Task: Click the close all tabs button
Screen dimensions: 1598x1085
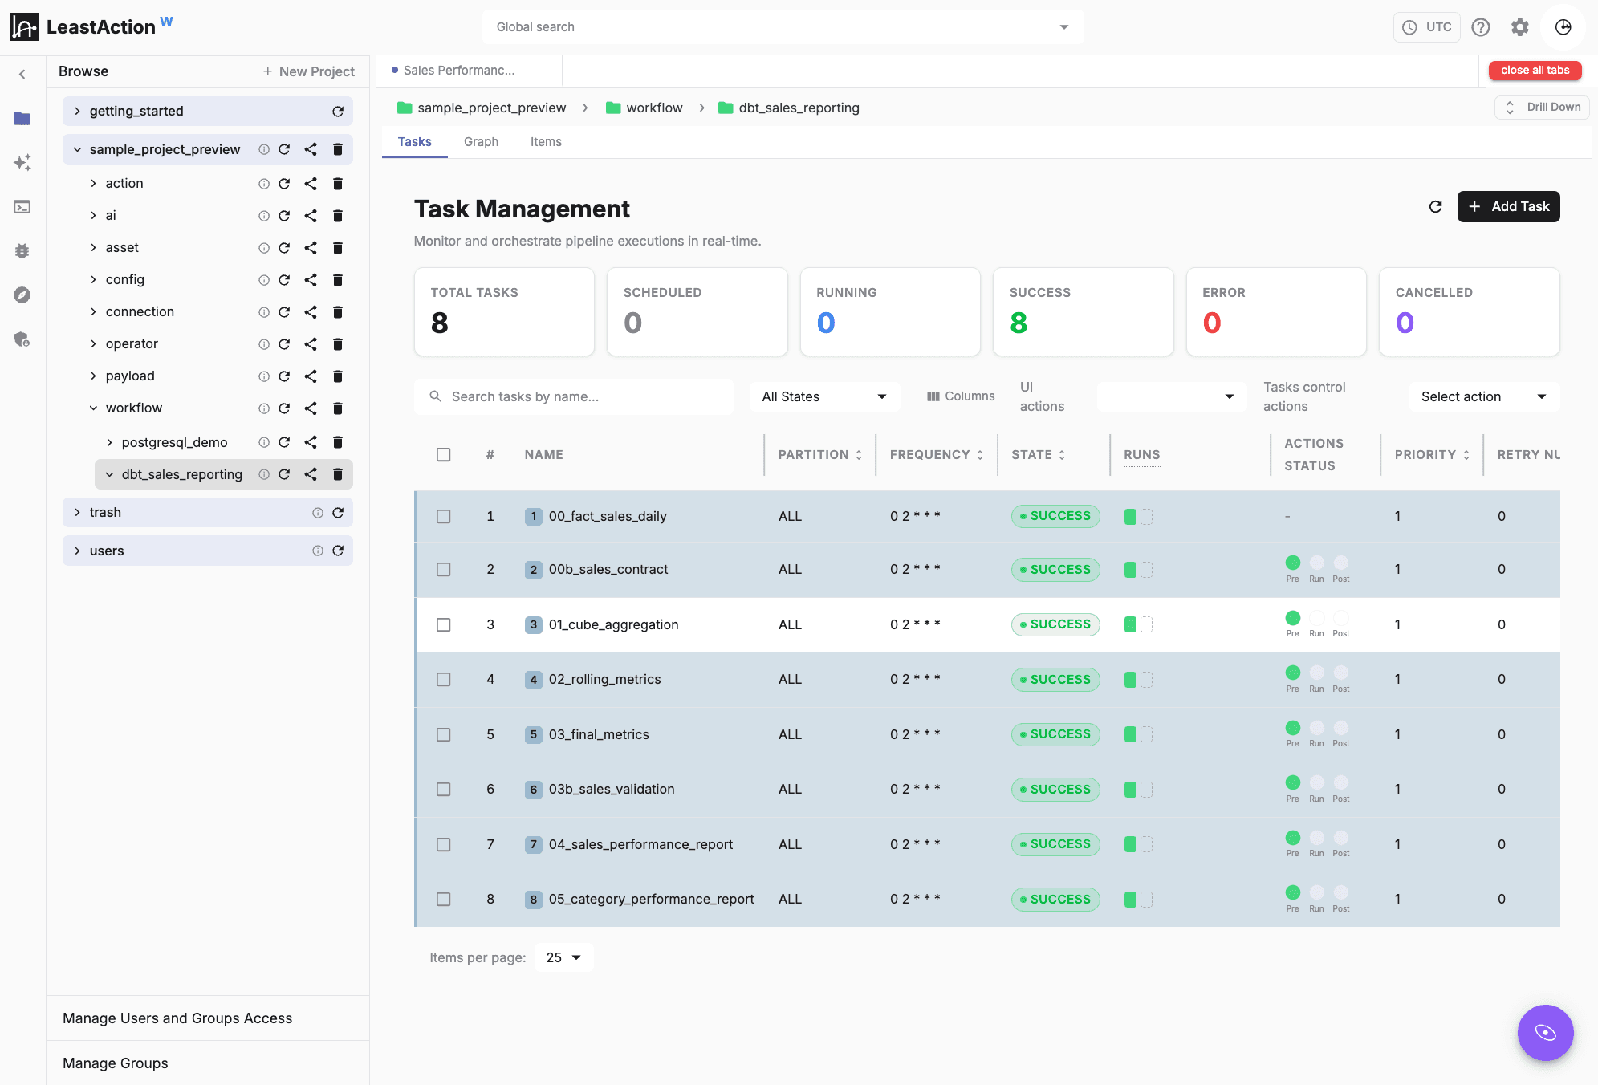Action: point(1535,71)
